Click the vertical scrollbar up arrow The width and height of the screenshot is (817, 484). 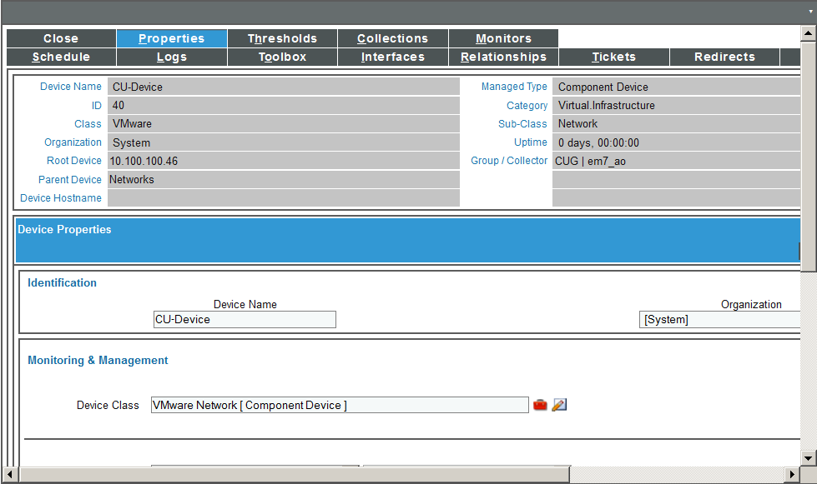[x=808, y=34]
